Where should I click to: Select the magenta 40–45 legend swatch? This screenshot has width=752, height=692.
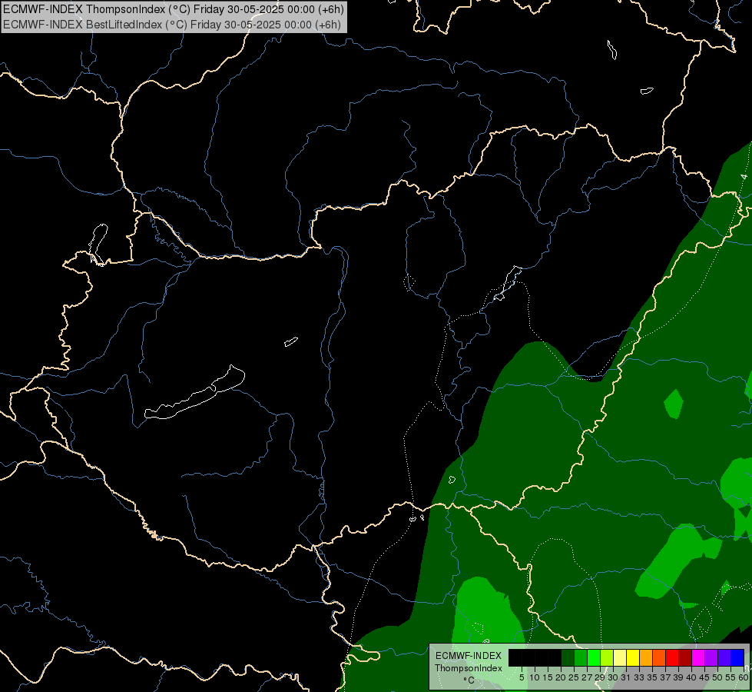click(x=698, y=657)
